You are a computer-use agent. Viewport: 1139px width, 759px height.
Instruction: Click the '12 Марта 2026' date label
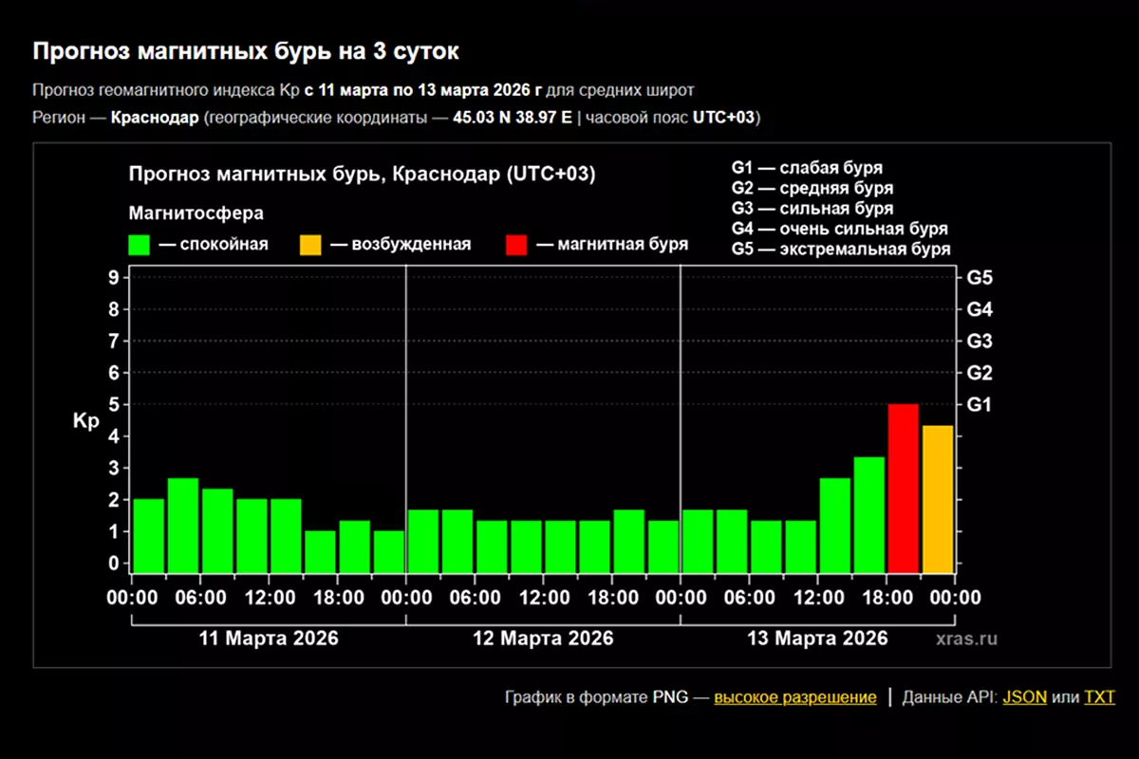543,639
